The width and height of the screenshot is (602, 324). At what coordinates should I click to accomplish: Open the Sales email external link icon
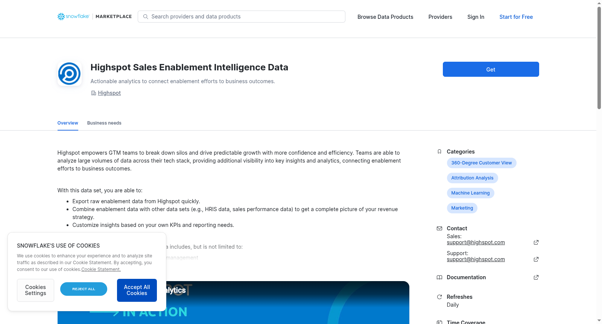coord(536,242)
